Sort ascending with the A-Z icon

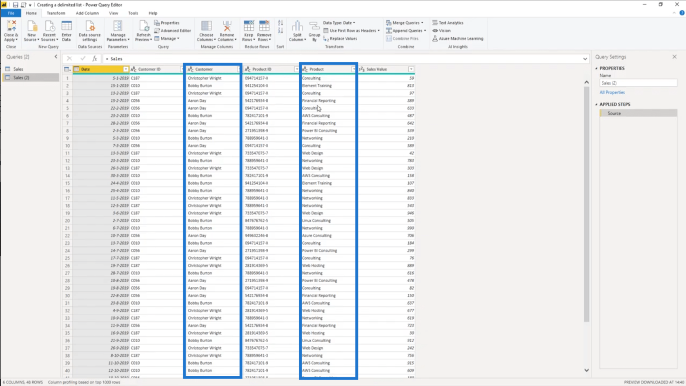[x=281, y=23]
